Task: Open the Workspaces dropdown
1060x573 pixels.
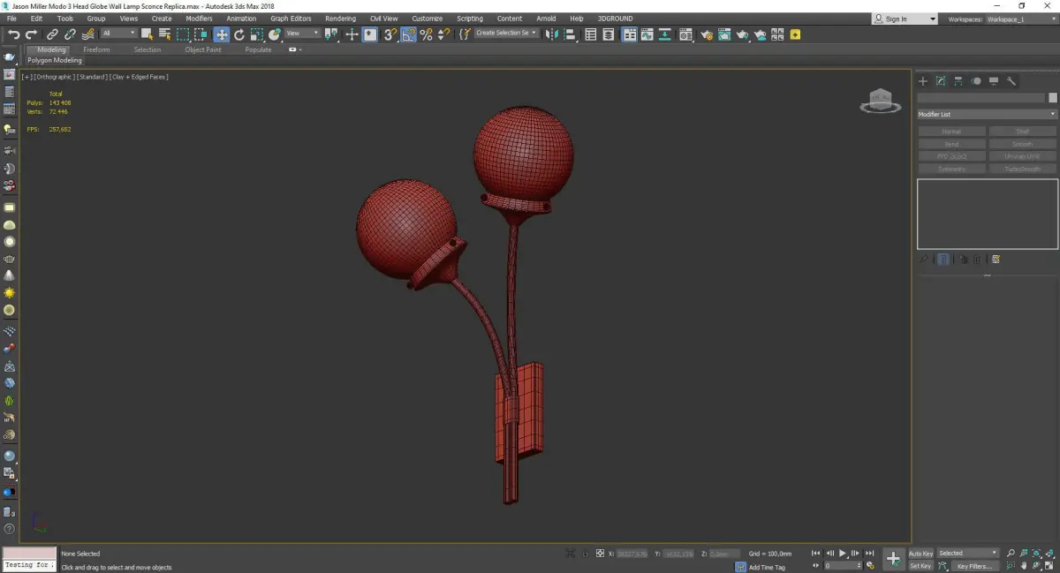Action: point(1018,19)
